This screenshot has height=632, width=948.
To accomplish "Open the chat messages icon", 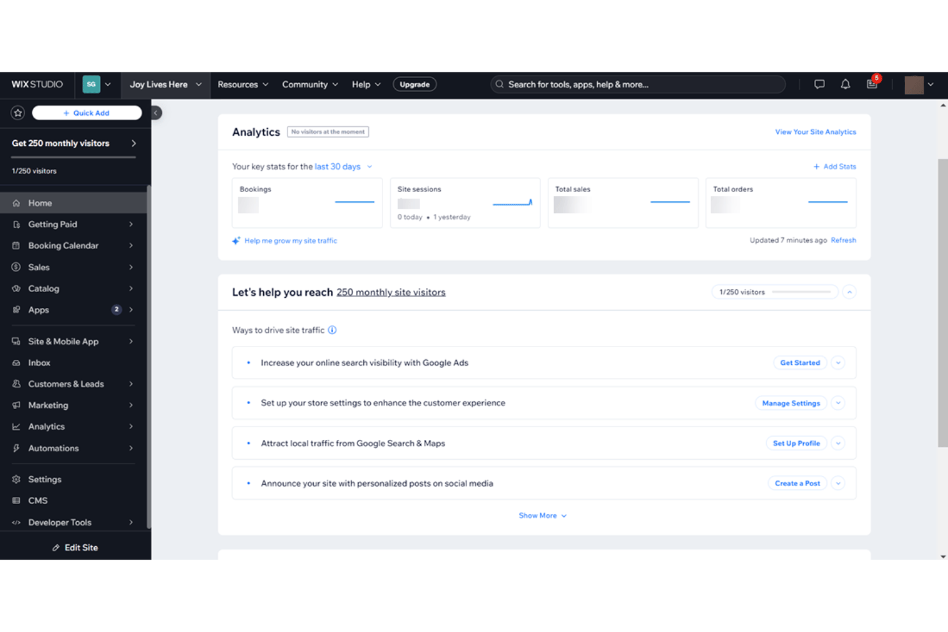I will pos(819,85).
